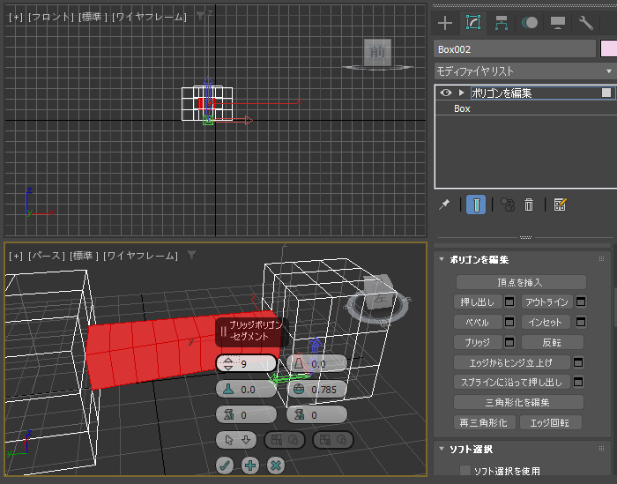Viewport: 617px width, 484px height.
Task: Click the 再三角形化 button
Action: (x=484, y=422)
